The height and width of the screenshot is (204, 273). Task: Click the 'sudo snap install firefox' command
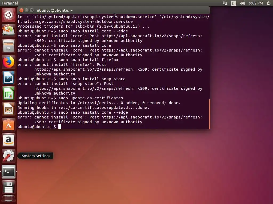point(88,60)
